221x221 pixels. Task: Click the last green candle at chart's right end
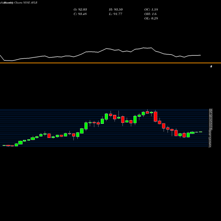tap(201, 132)
